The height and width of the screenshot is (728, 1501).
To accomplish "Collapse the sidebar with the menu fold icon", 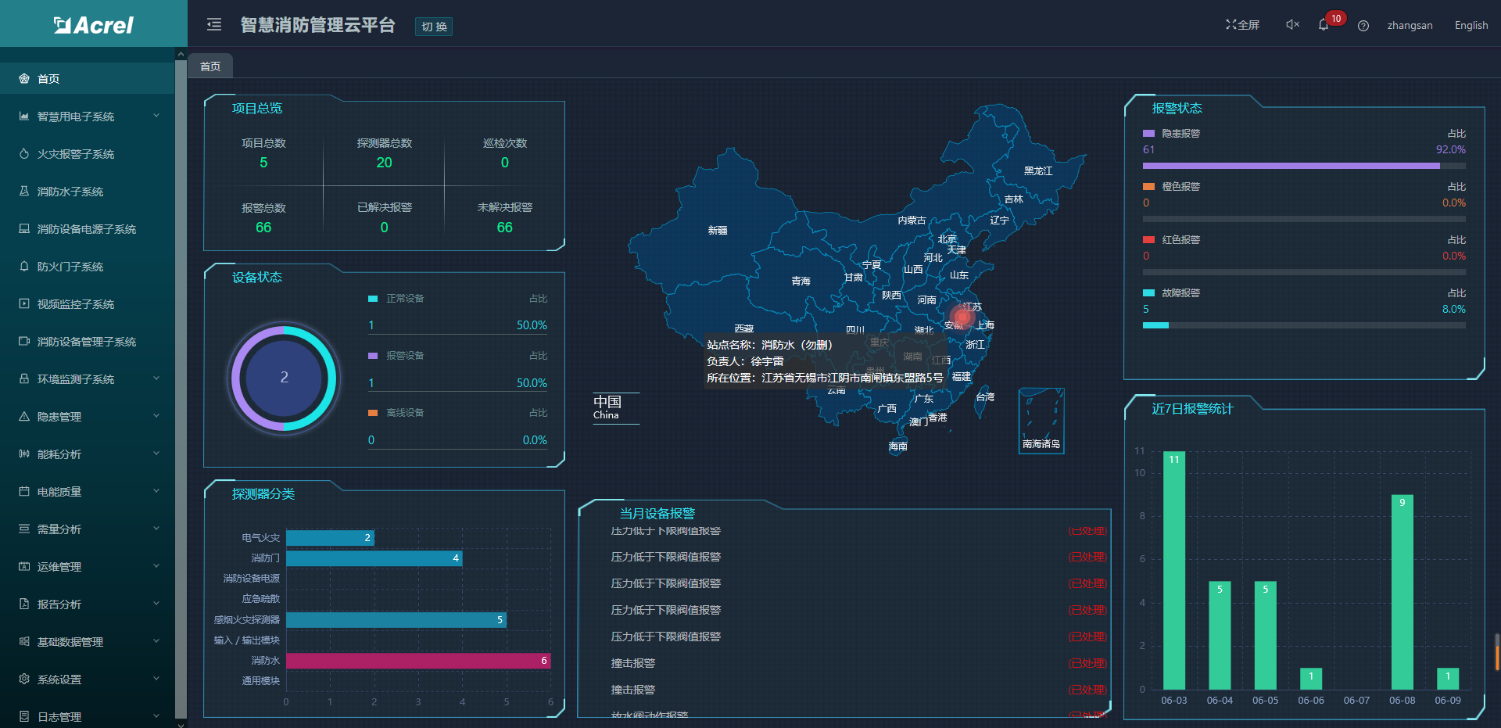I will pos(213,25).
